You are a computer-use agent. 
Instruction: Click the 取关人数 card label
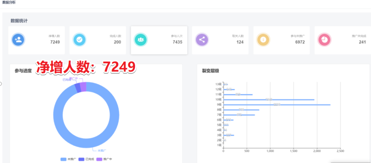tap(238, 36)
